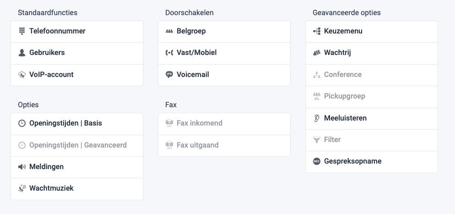Open Openingstijden | Basis
455x214 pixels.
(x=77, y=123)
